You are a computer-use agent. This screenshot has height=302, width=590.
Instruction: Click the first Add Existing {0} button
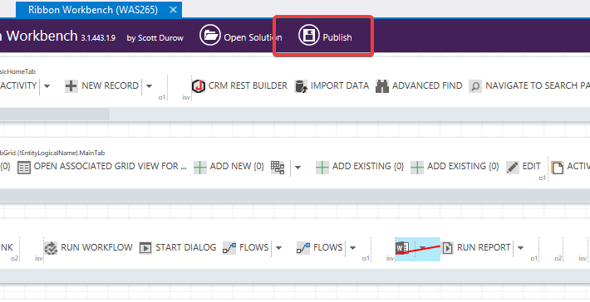pyautogui.click(x=360, y=167)
